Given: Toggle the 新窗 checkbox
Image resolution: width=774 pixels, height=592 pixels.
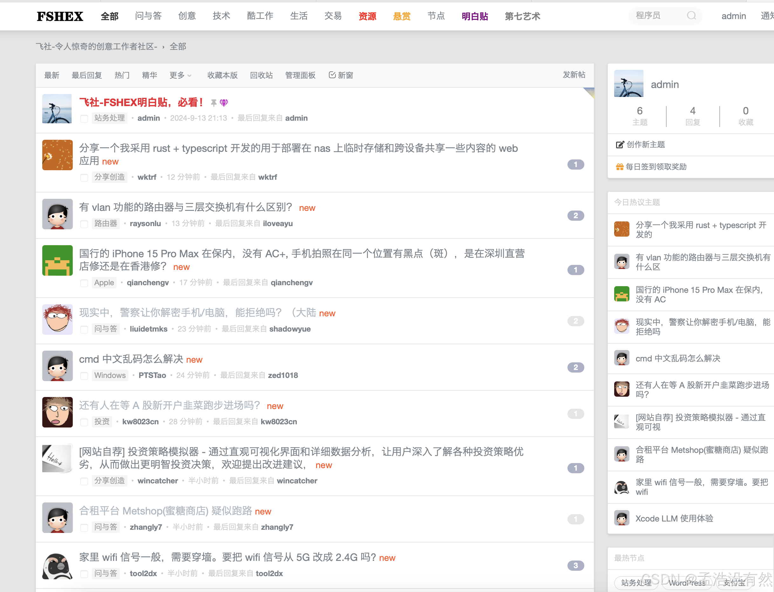Looking at the screenshot, I should 332,75.
